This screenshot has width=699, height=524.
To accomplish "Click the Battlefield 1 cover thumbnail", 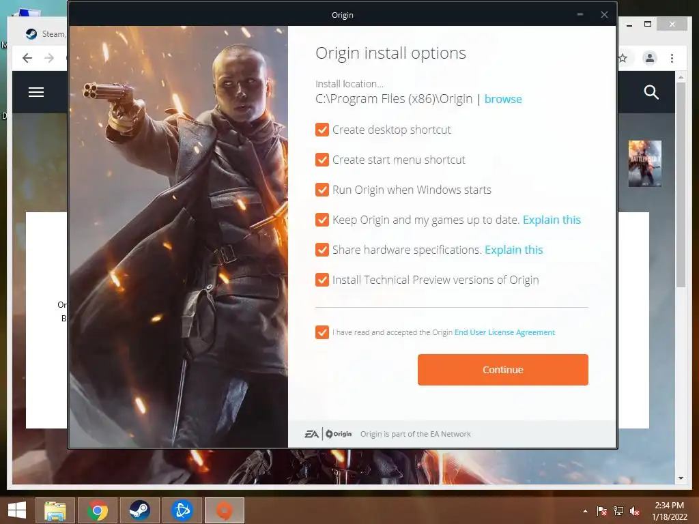I will tap(644, 164).
